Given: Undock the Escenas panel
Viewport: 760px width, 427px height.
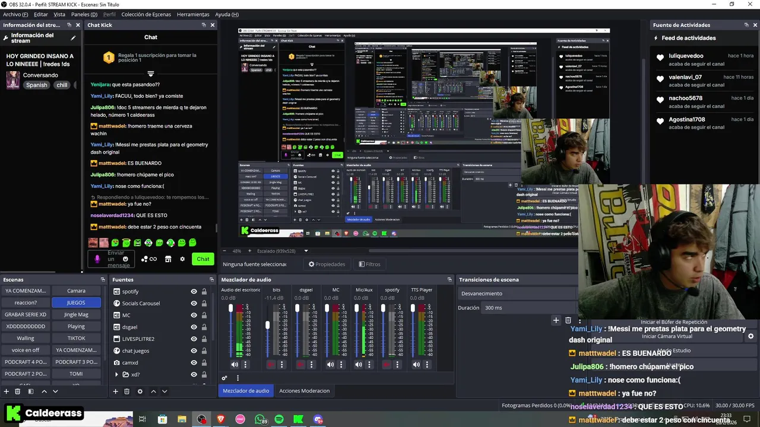Looking at the screenshot, I should pyautogui.click(x=102, y=279).
